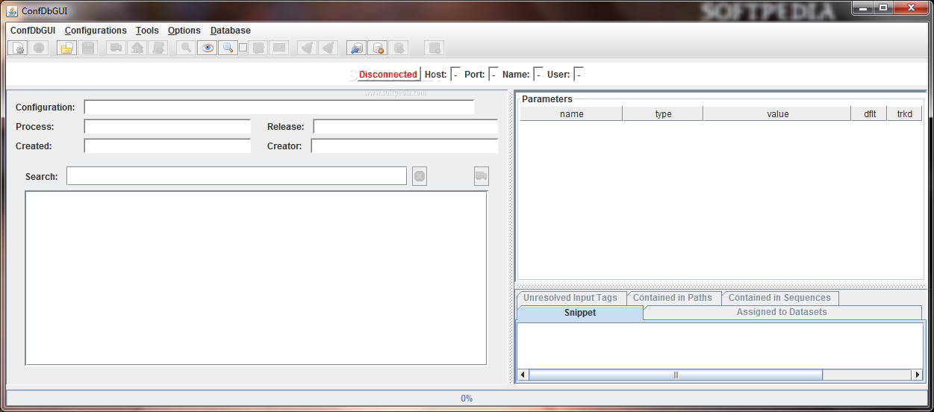The height and width of the screenshot is (412, 934).
Task: Minimize the ConfDbGUI window
Action: pyautogui.click(x=863, y=8)
